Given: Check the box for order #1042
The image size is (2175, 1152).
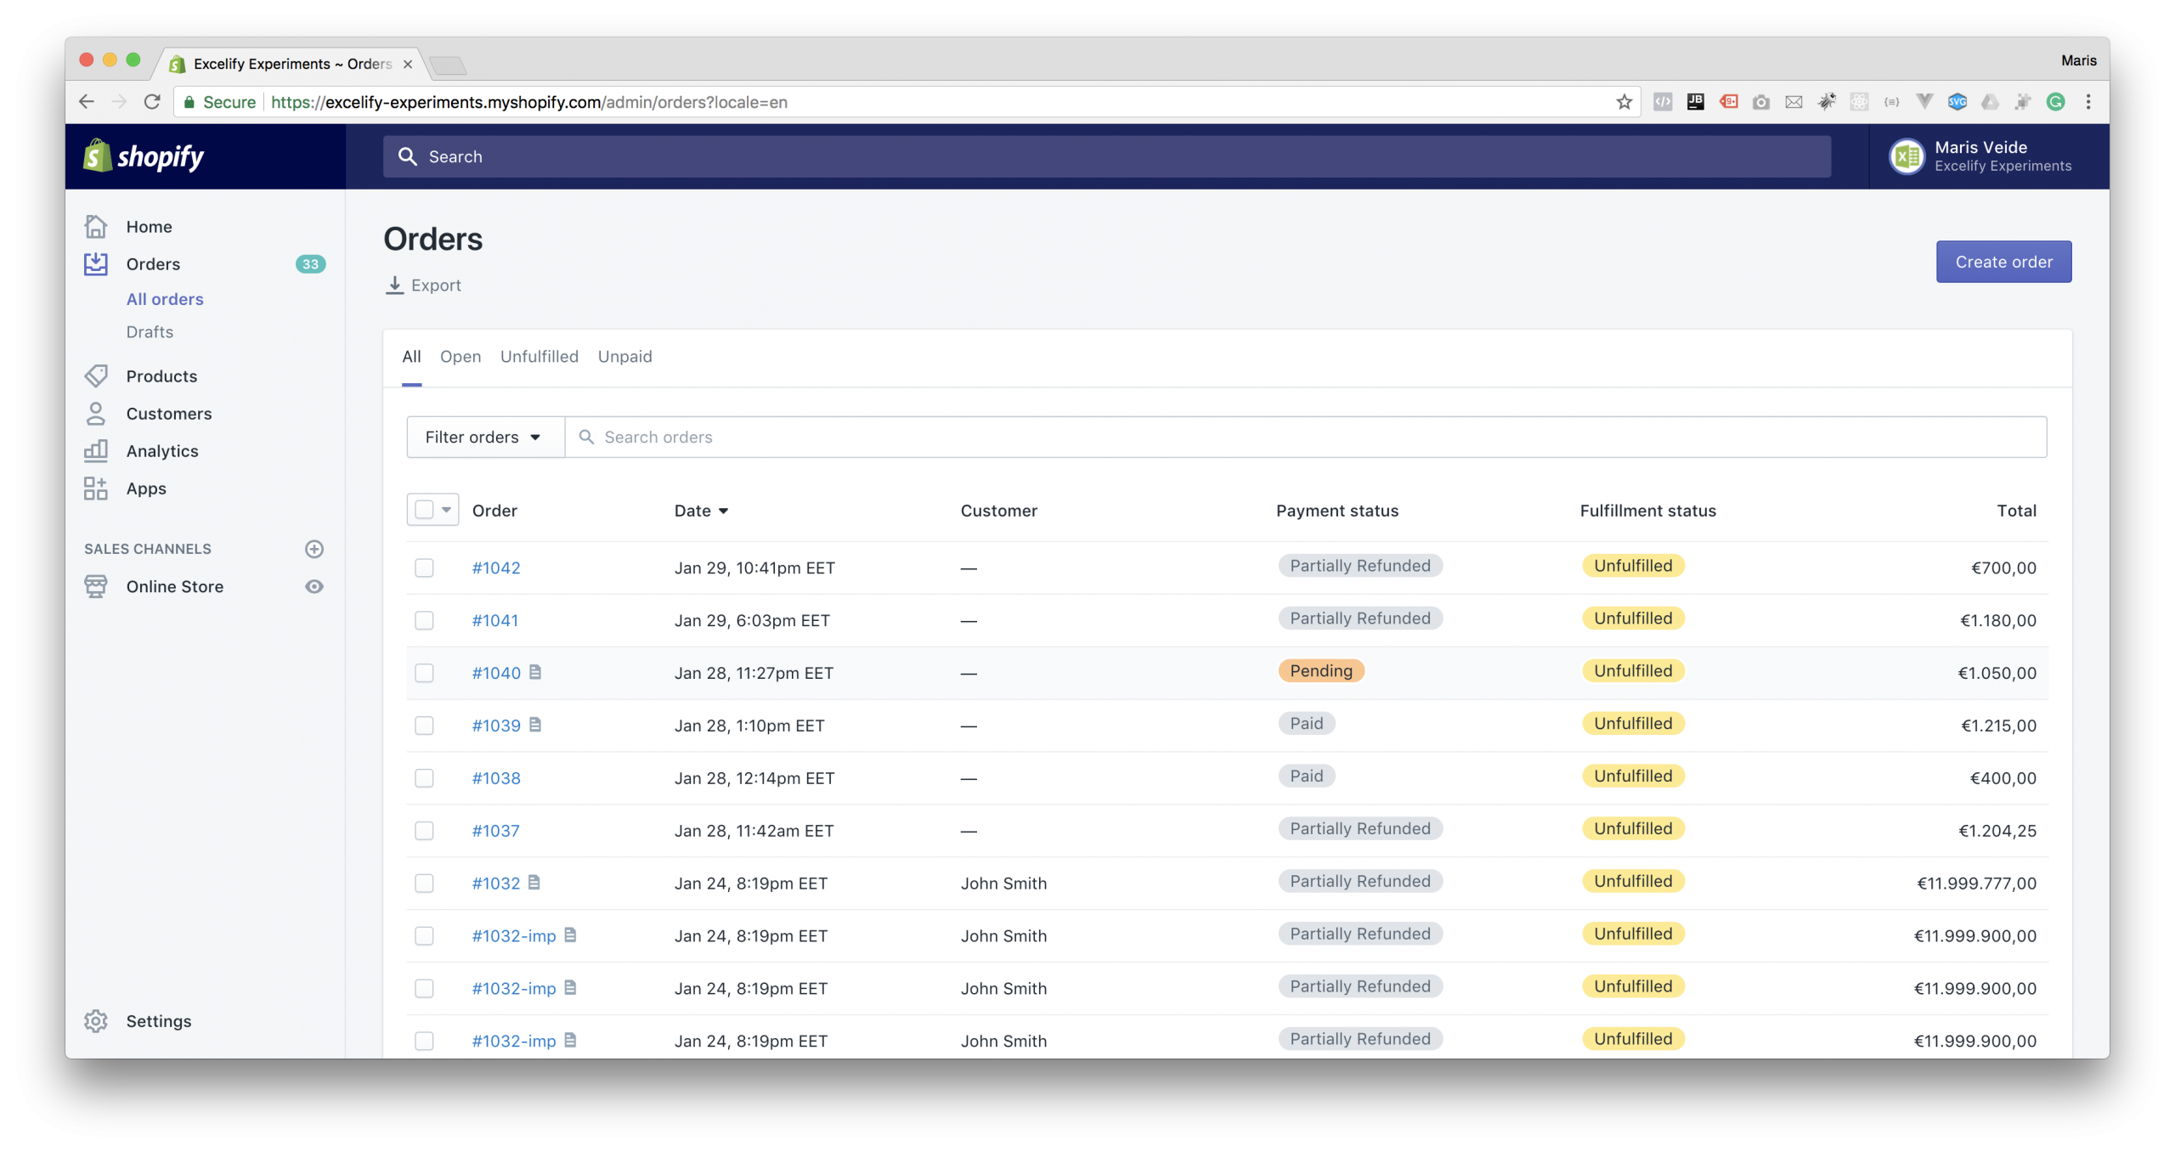Looking at the screenshot, I should pyautogui.click(x=424, y=568).
